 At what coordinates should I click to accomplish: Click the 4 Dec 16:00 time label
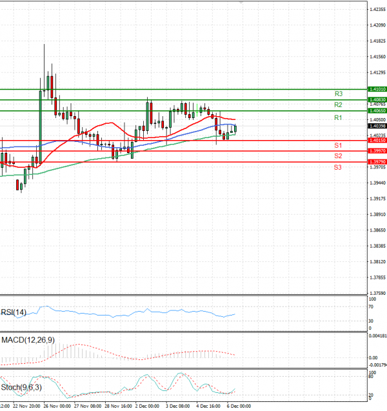click(x=208, y=407)
